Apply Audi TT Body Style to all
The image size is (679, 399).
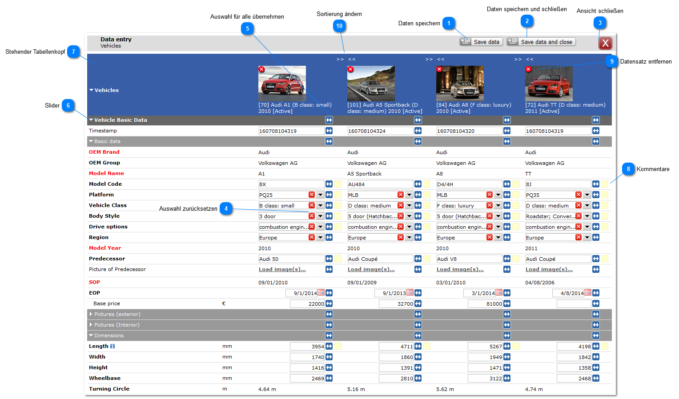pos(596,216)
